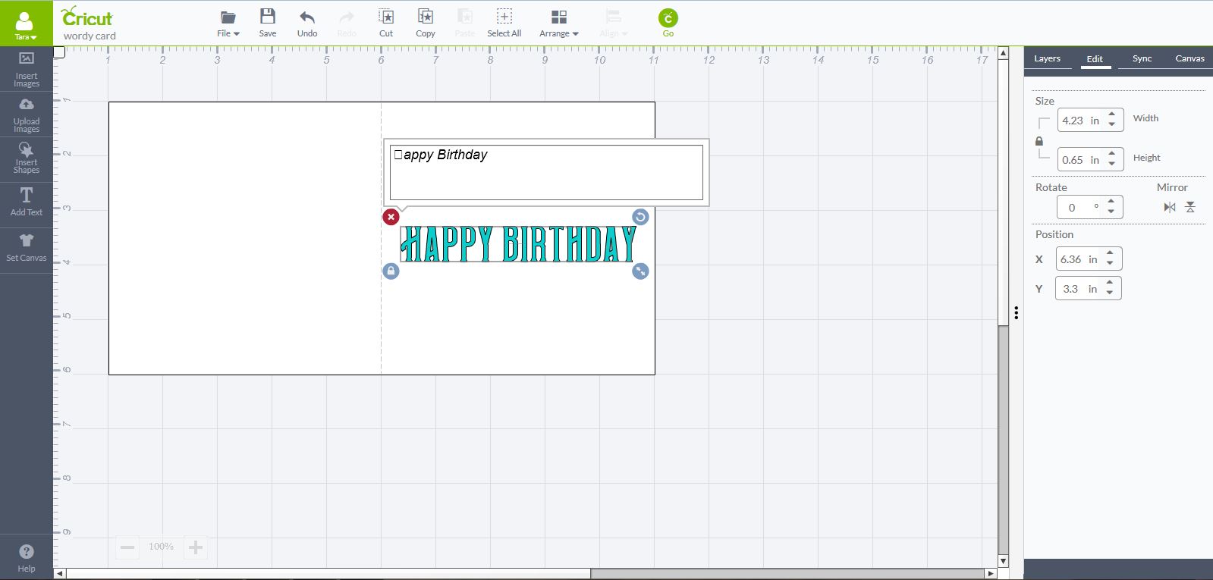Zoom out the canvas
The width and height of the screenshot is (1213, 580).
click(127, 547)
